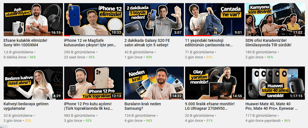Image resolution: width=308 pixels, height=128 pixels.
Task: Open the Huawei Mate 40 ailesi thumbnail
Action: [x=275, y=83]
